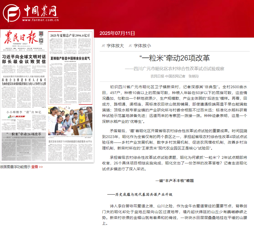Click the A- icon beside 字体放小
The image size is (254, 227).
[131, 46]
